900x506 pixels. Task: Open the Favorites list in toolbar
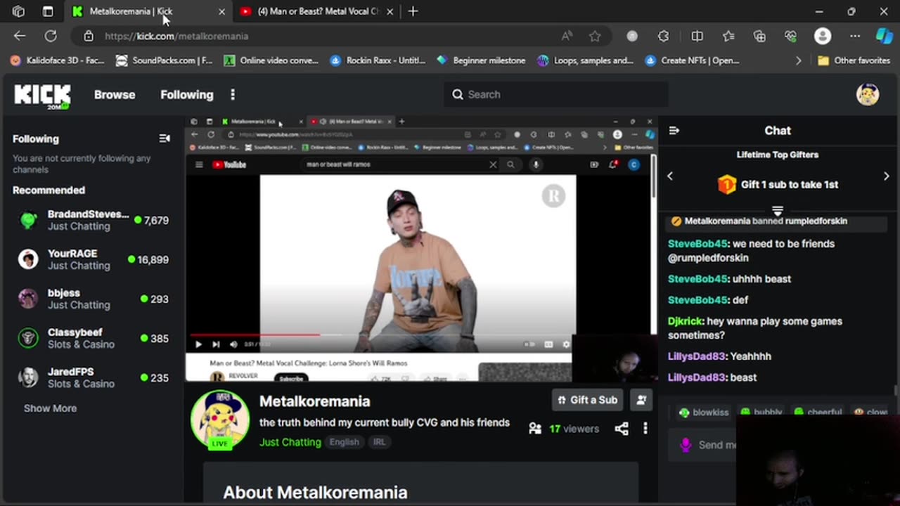[728, 36]
